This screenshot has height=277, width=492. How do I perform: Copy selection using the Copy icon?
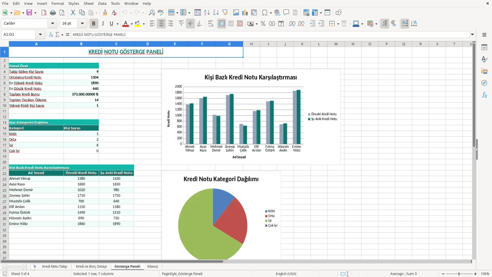click(82, 13)
